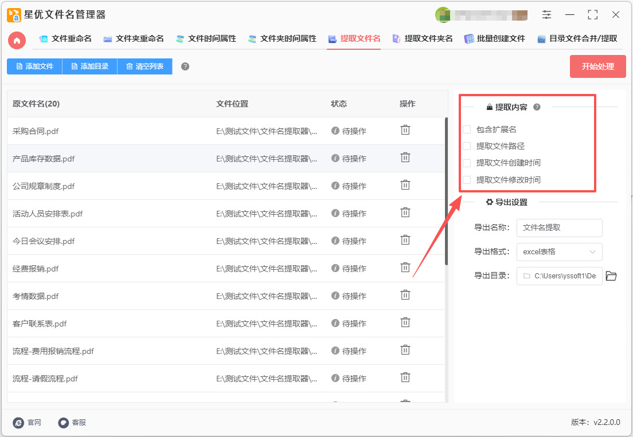Check 提取文件修改时间 option
This screenshot has height=437, width=633.
pyautogui.click(x=467, y=180)
